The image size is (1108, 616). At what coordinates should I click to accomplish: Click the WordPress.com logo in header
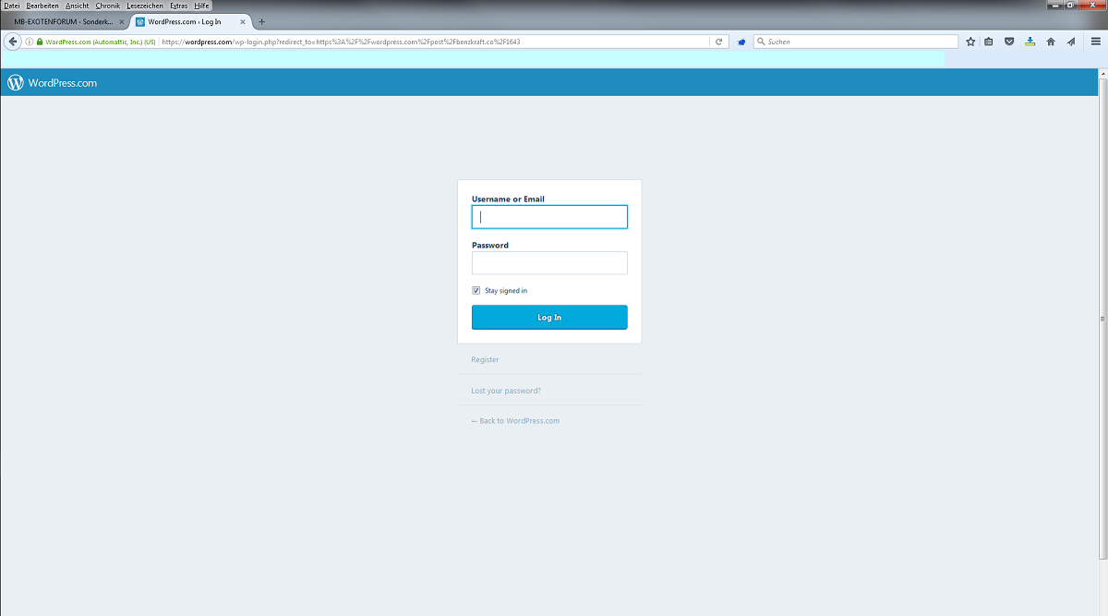point(53,83)
